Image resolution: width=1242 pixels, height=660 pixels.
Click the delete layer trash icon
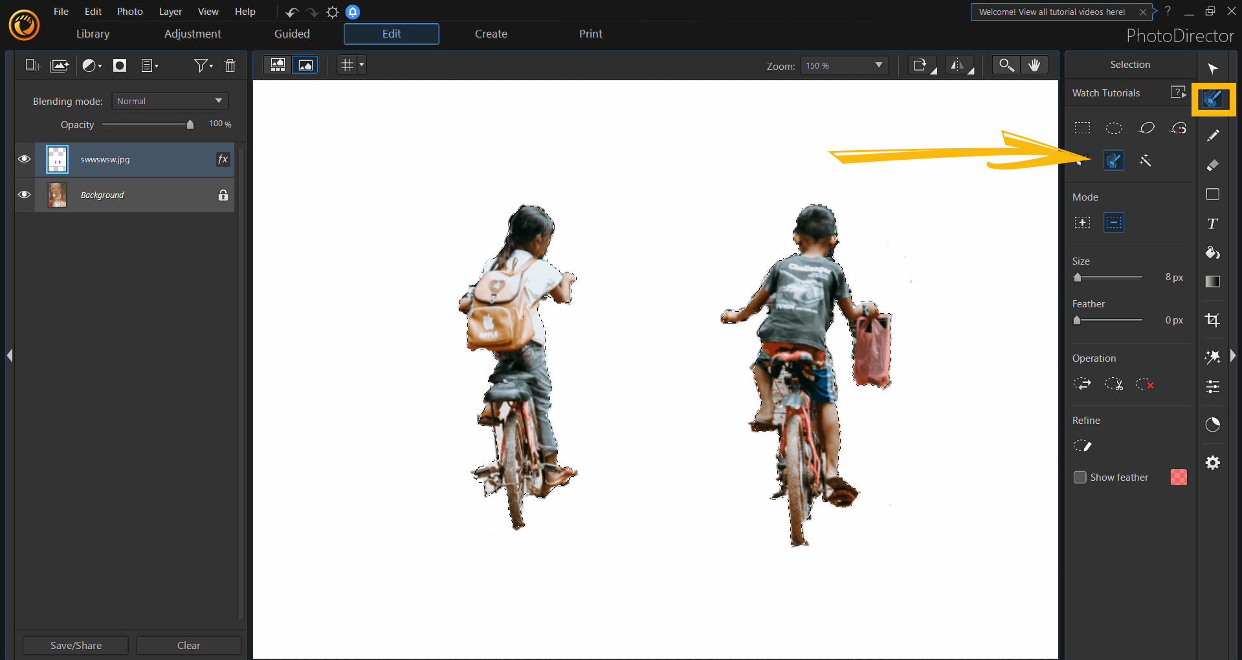point(230,65)
